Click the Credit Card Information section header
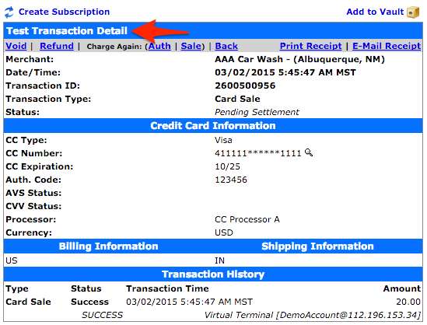The width and height of the screenshot is (427, 325). click(x=213, y=126)
